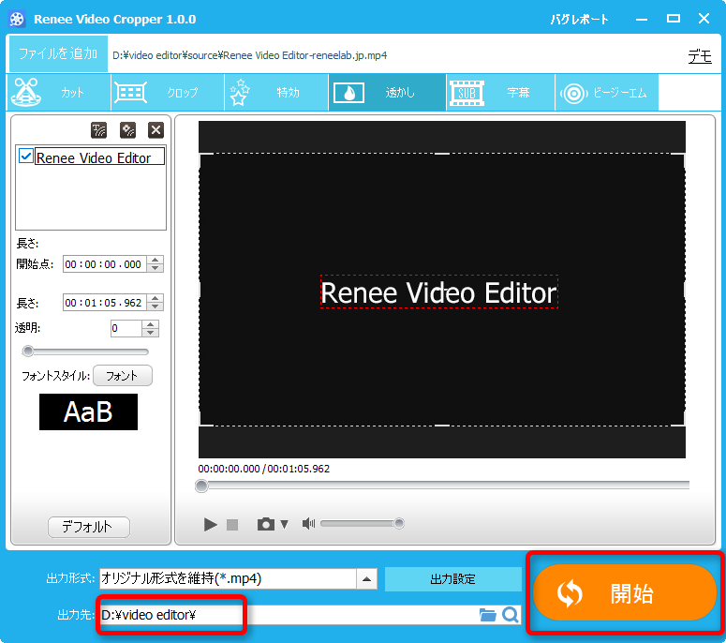Click the 長さ duration time field
The image size is (726, 643).
tap(105, 303)
